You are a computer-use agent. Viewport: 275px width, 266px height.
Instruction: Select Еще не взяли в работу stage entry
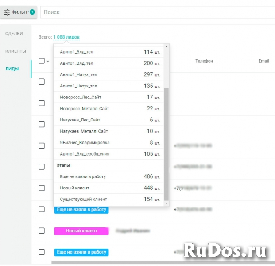click(x=83, y=176)
